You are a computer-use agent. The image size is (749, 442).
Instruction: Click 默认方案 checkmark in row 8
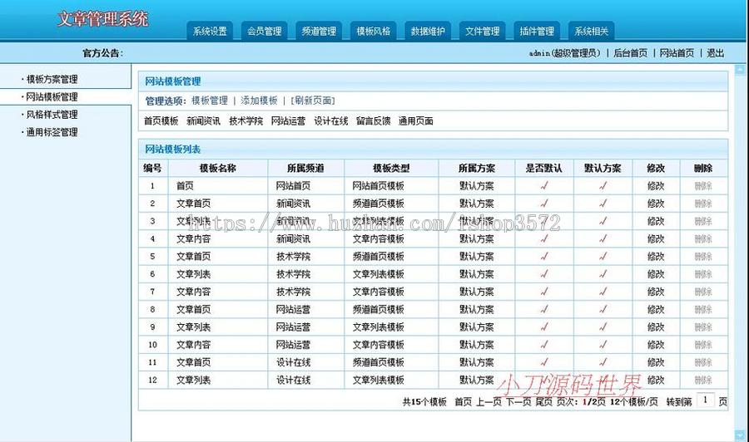point(603,309)
